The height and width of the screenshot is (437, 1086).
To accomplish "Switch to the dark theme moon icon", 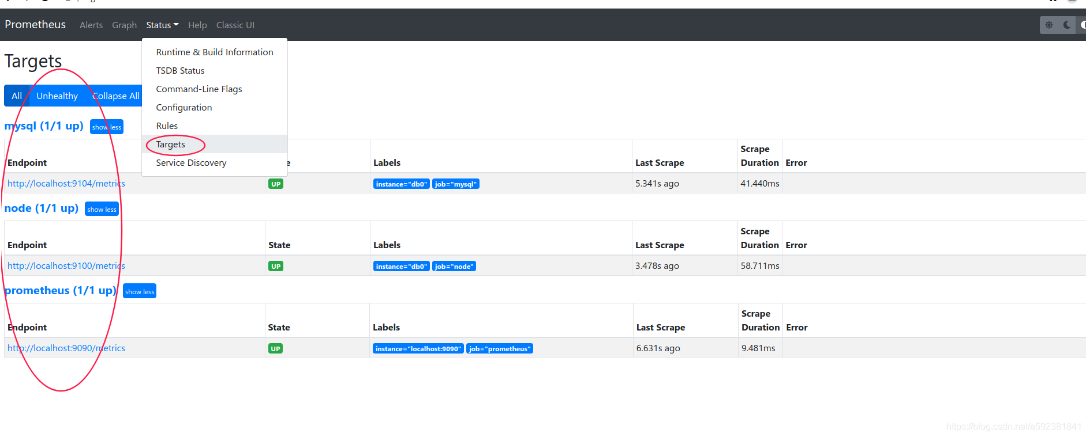I will point(1067,25).
